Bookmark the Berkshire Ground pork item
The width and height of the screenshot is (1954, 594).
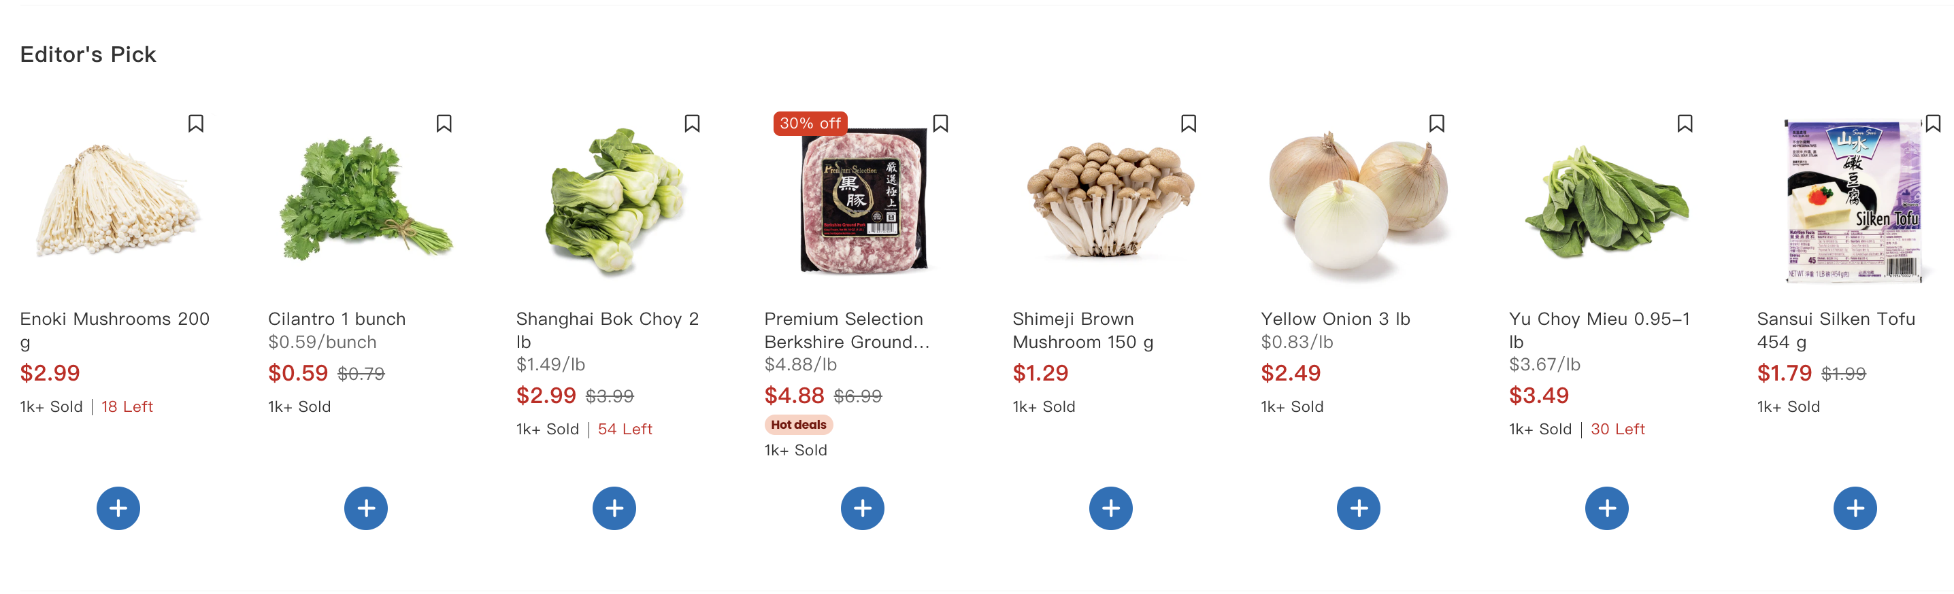tap(940, 124)
